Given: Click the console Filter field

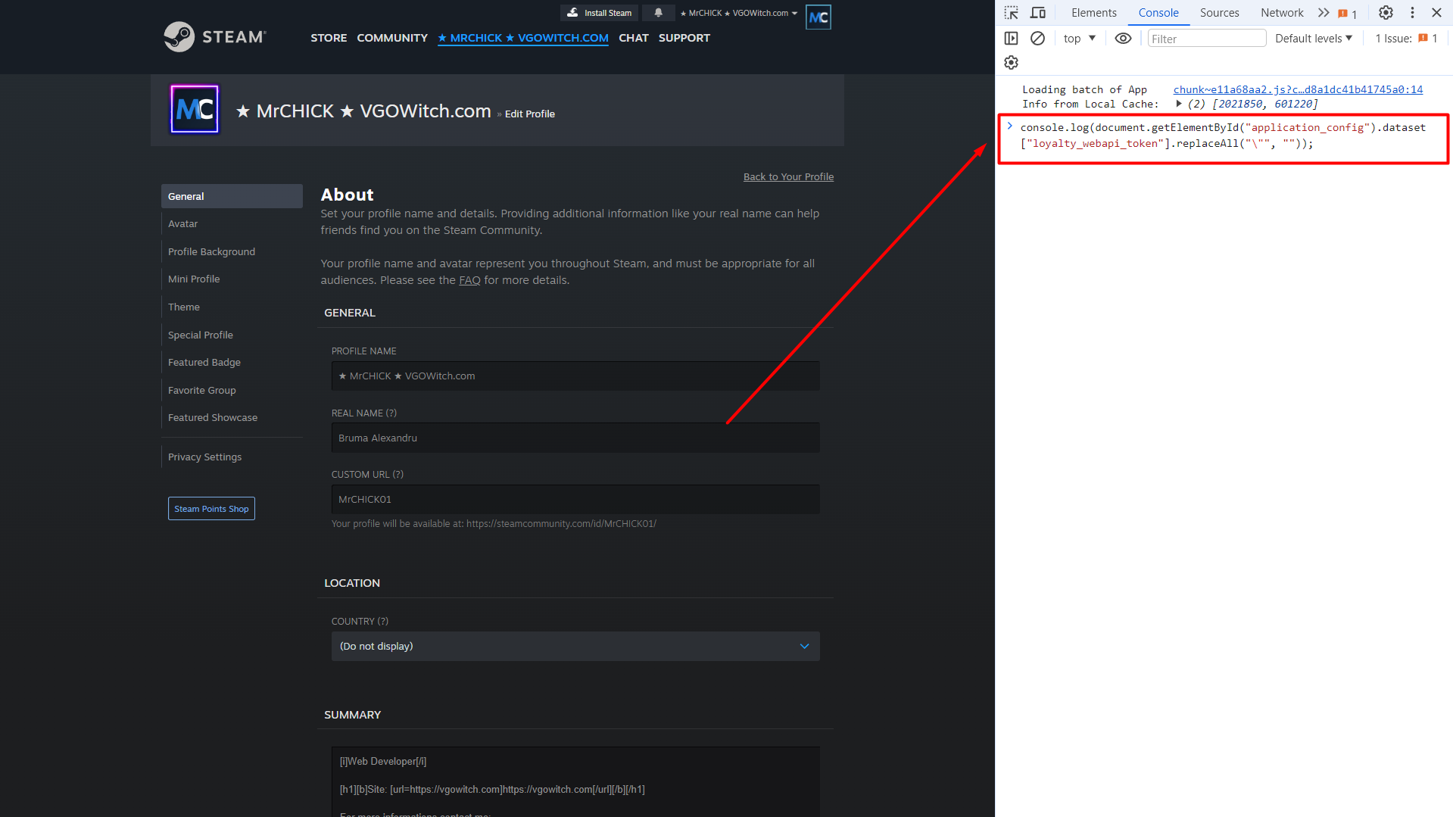Looking at the screenshot, I should click(x=1206, y=39).
